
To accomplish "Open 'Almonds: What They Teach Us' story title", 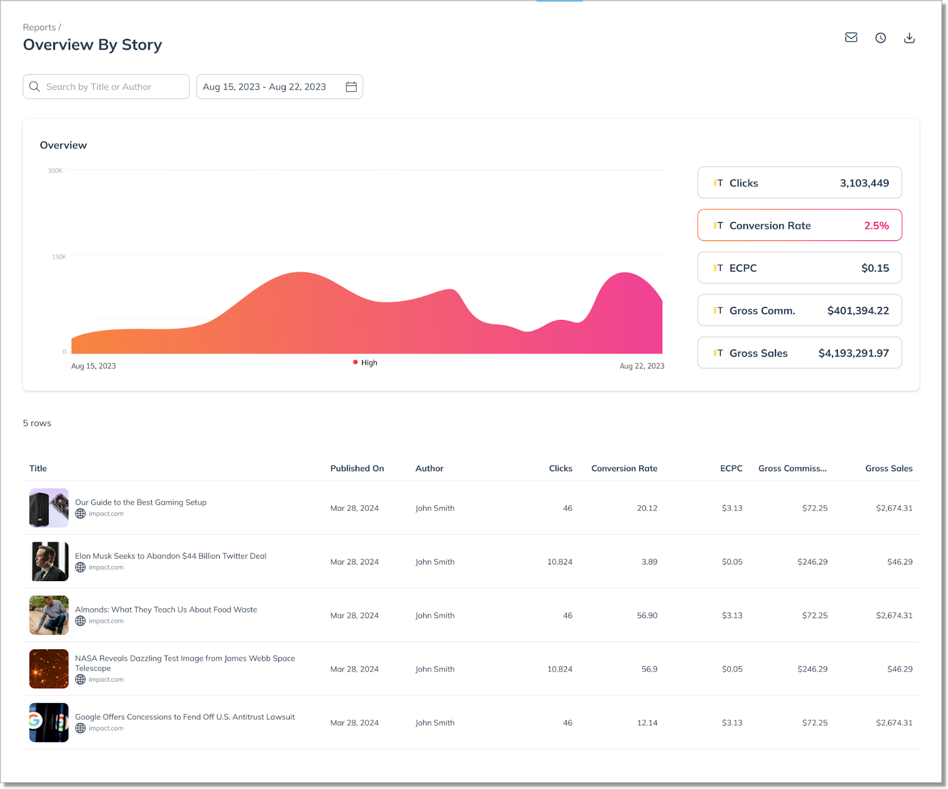I will click(x=166, y=610).
